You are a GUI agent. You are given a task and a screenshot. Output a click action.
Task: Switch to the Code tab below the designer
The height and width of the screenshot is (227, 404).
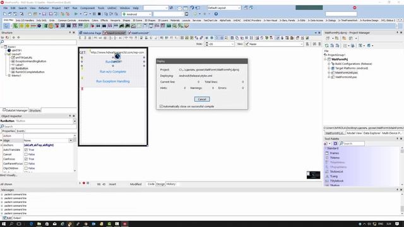151,184
